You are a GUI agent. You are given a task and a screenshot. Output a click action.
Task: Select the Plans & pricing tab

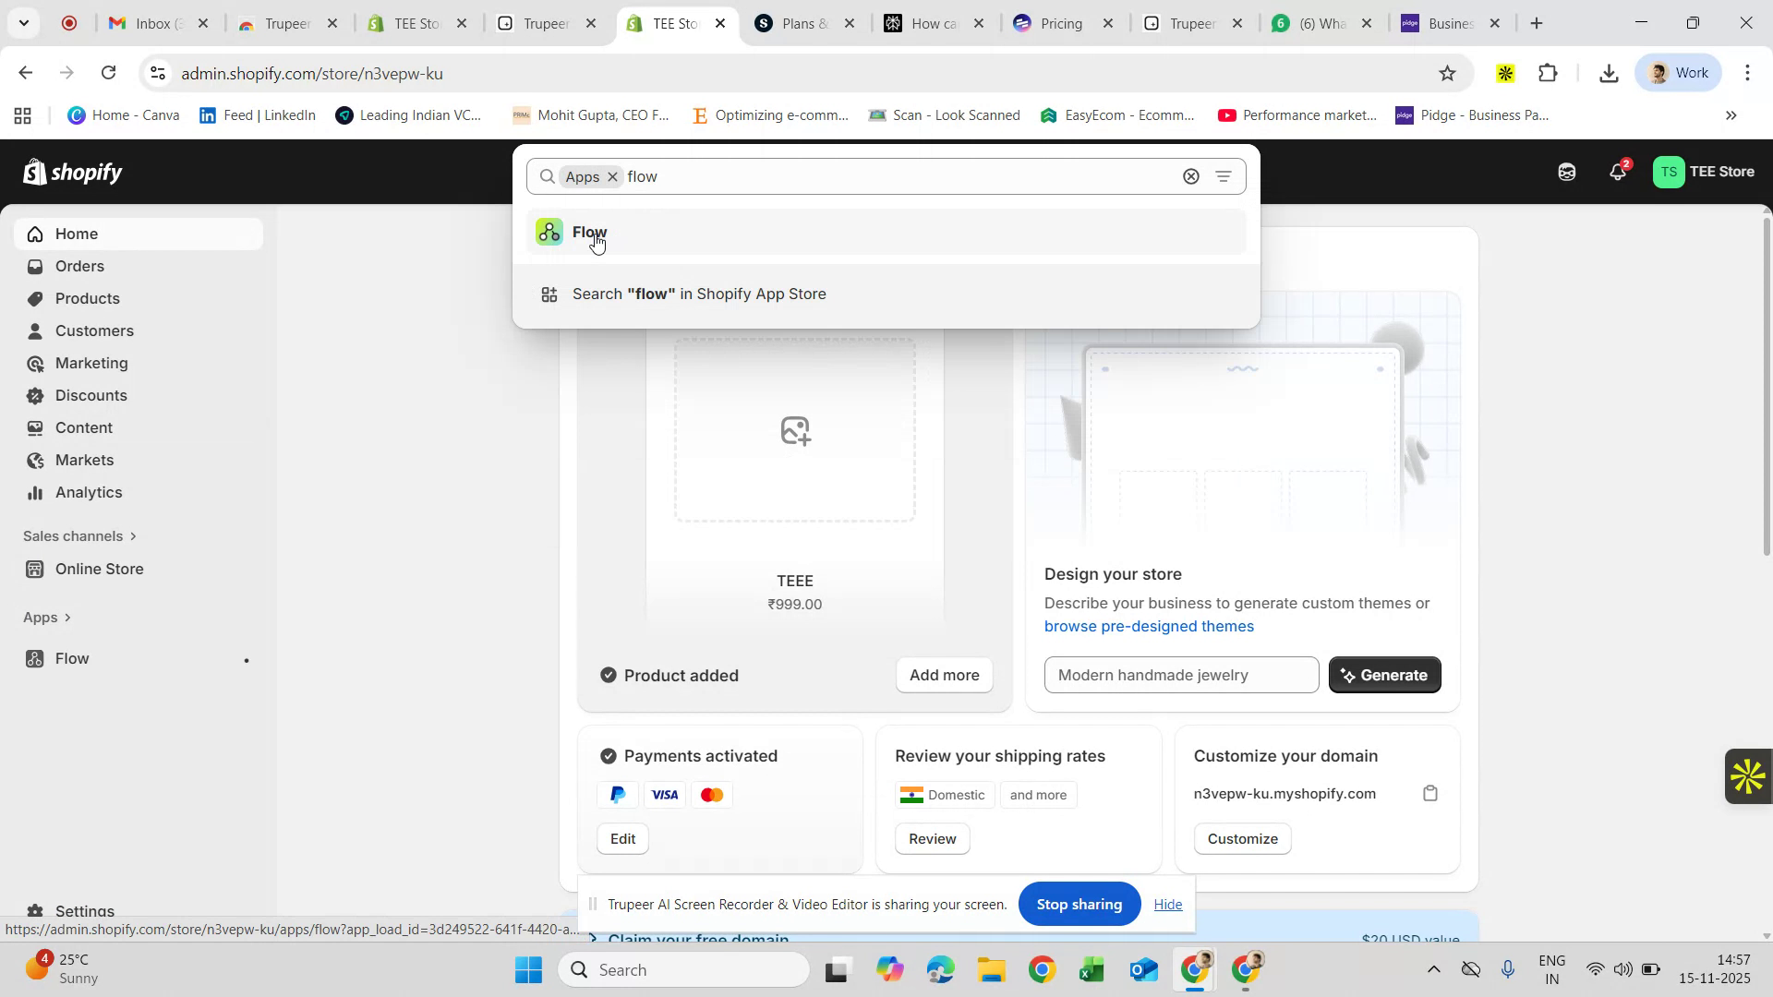point(802,23)
